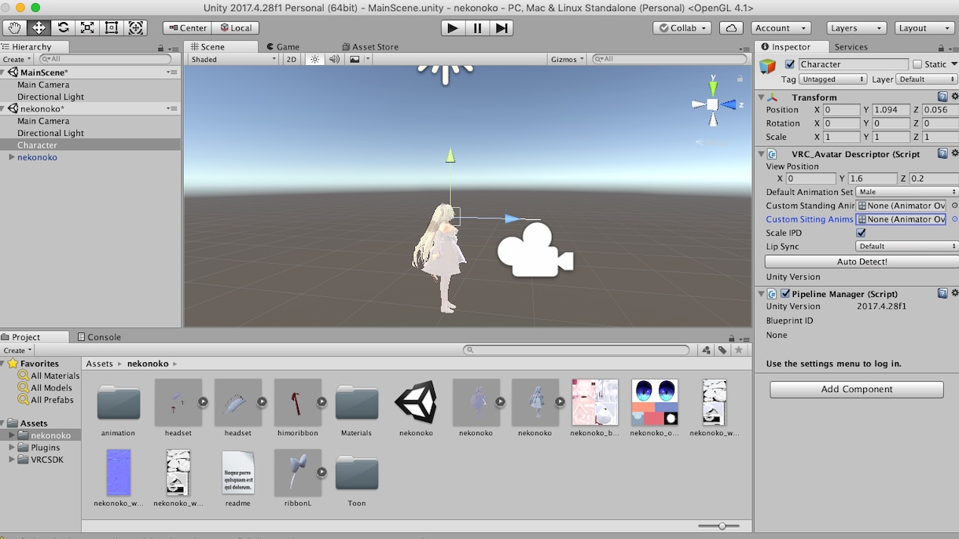Toggle pivot Center button
Screen dimensions: 959x539
pos(186,27)
